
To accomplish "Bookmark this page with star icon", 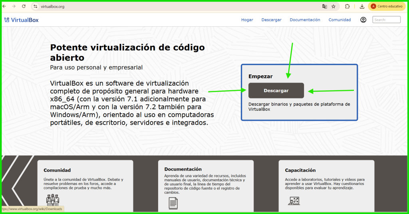I will (334, 6).
